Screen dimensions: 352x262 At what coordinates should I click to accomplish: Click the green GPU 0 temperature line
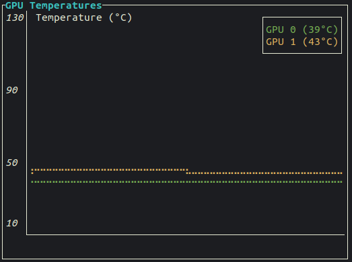tap(187, 182)
